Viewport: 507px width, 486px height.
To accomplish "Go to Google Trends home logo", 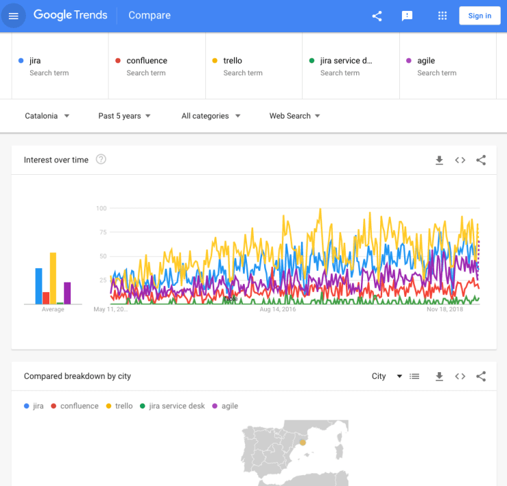I will tap(71, 15).
